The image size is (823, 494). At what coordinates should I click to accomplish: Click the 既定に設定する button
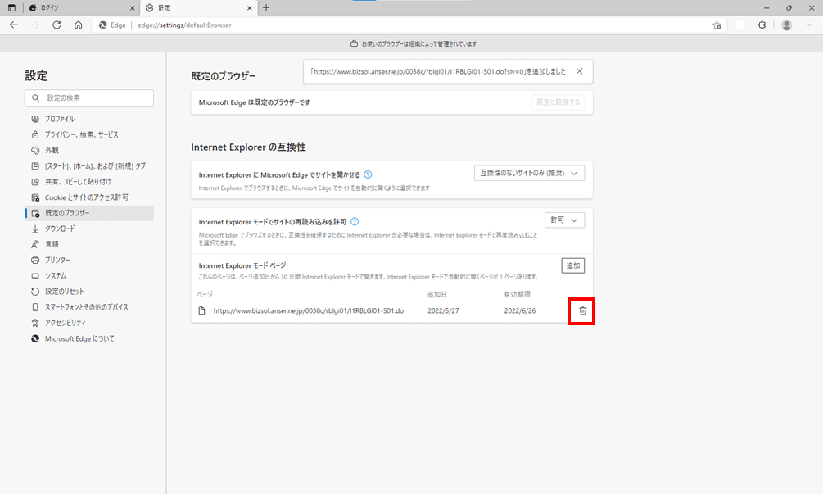coord(558,102)
